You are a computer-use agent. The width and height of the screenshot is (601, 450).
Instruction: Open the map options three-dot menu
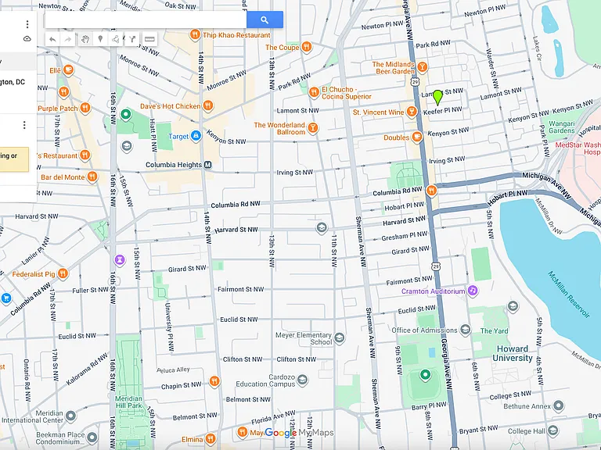pyautogui.click(x=27, y=24)
